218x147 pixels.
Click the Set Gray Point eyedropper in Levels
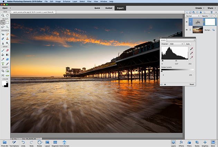191,53
